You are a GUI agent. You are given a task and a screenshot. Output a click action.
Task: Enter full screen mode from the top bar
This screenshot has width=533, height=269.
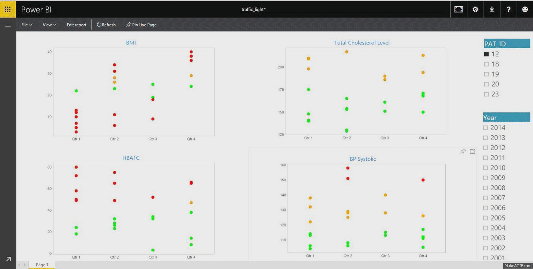[459, 9]
